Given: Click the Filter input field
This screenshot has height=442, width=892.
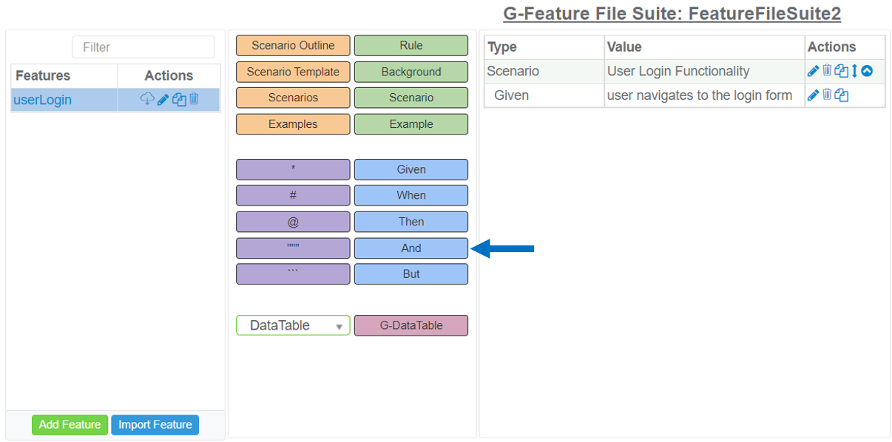Looking at the screenshot, I should tap(143, 47).
